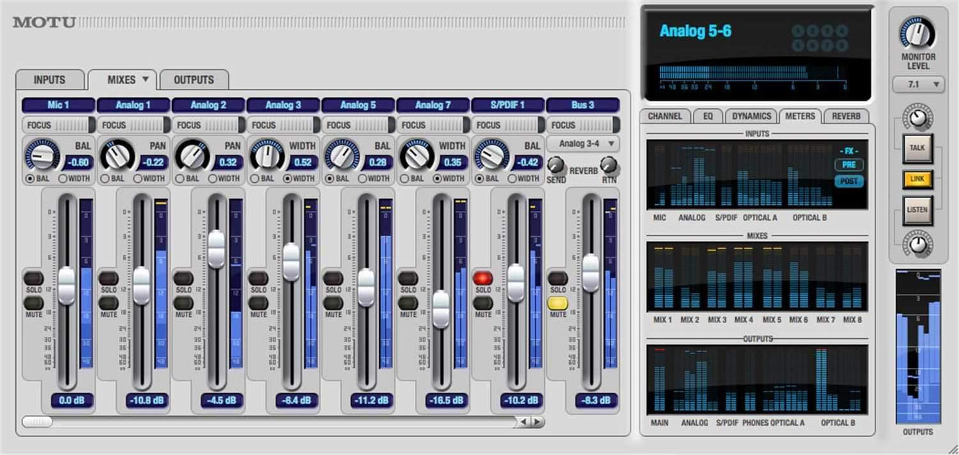This screenshot has width=959, height=455.
Task: Adjust the PAN knob on Analog 1
Action: point(117,156)
